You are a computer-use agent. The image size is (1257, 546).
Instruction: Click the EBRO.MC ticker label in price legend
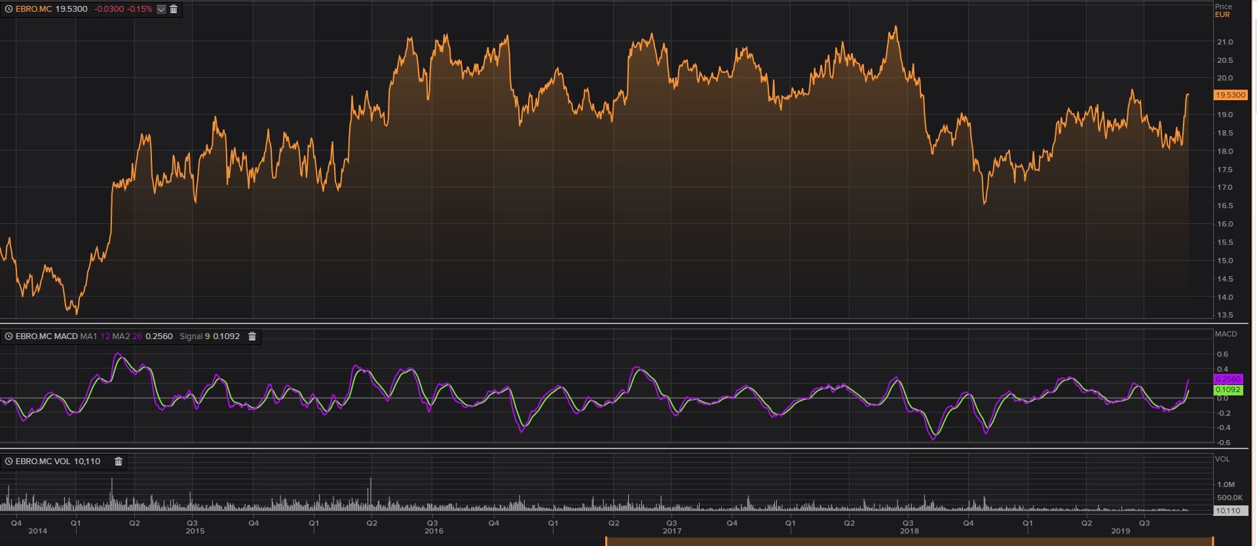pos(33,9)
